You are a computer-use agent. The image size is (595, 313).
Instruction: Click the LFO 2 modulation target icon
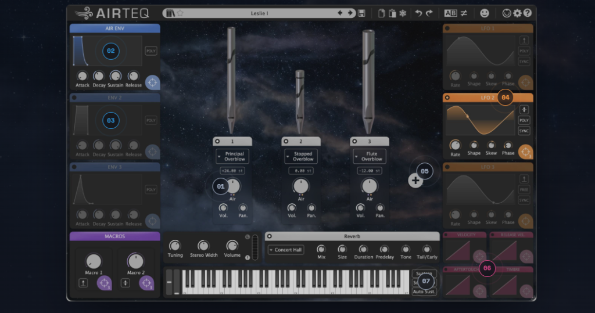click(525, 152)
